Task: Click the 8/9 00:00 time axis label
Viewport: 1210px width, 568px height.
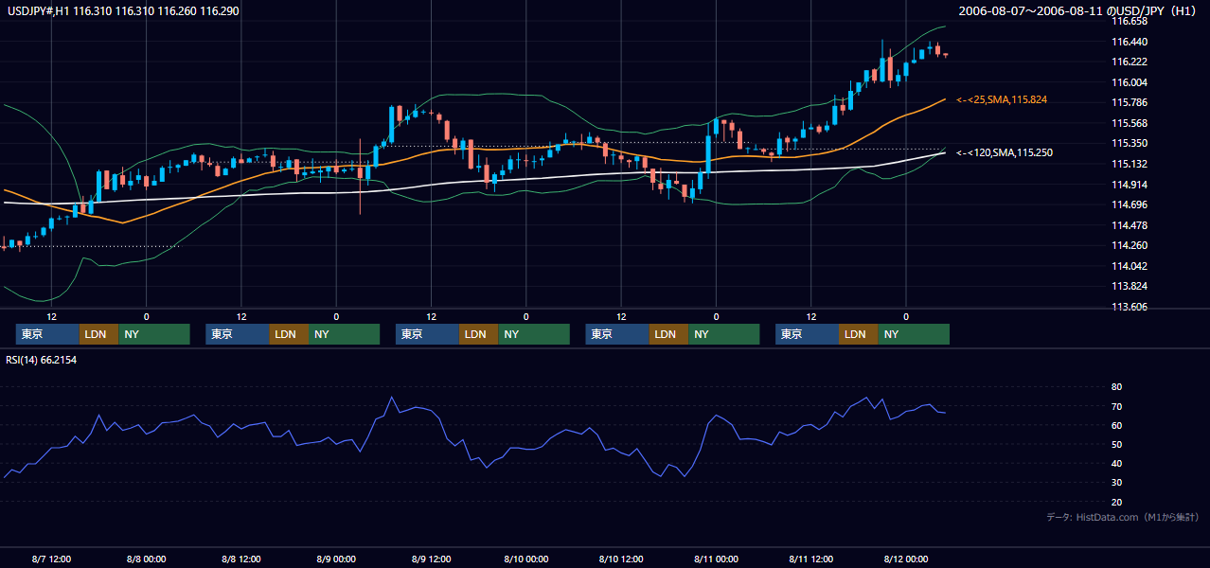Action: click(x=336, y=559)
